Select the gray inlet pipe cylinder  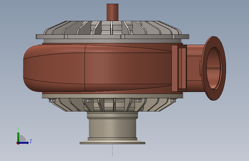pos(112,128)
